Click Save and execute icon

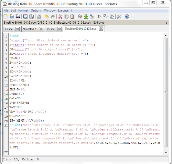click(106, 17)
